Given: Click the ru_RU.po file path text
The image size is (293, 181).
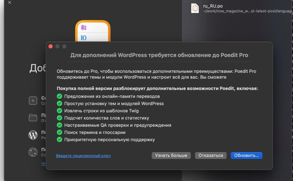Looking at the screenshot, I should click(247, 11).
